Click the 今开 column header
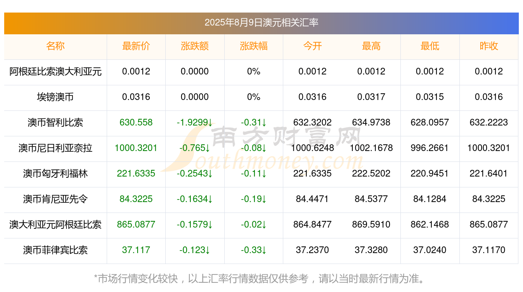Image resolution: width=523 pixels, height=292 pixels. point(313,46)
